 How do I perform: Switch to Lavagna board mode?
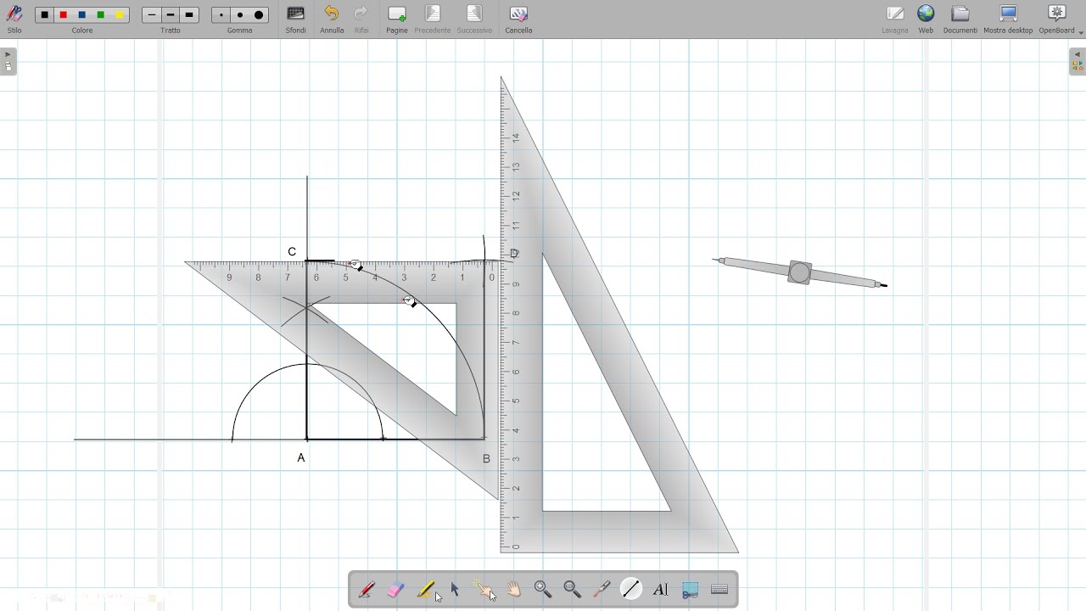click(895, 19)
